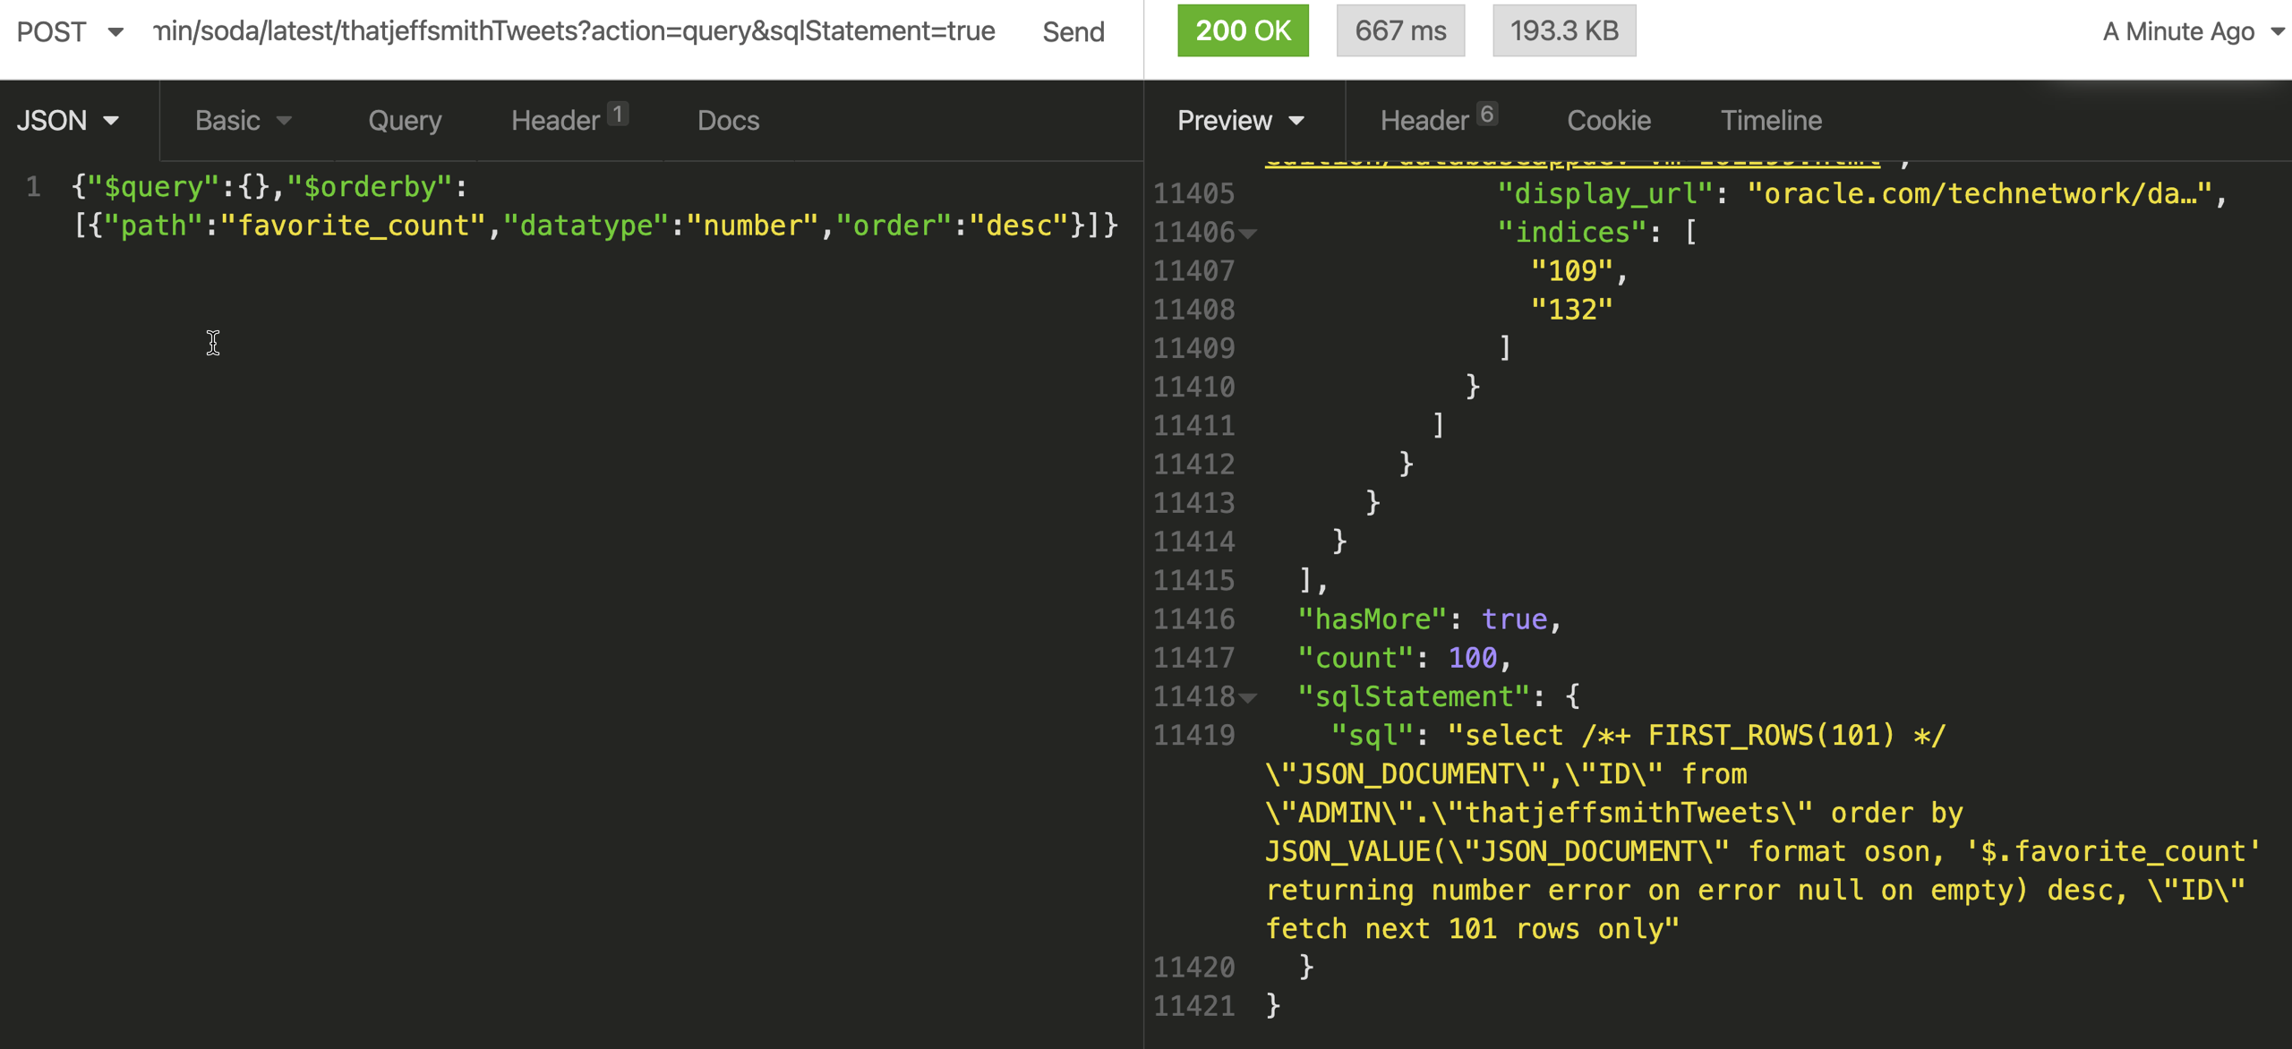This screenshot has width=2292, height=1049.
Task: Click the "fetch next 101 rows only" SQL text
Action: coord(1464,929)
